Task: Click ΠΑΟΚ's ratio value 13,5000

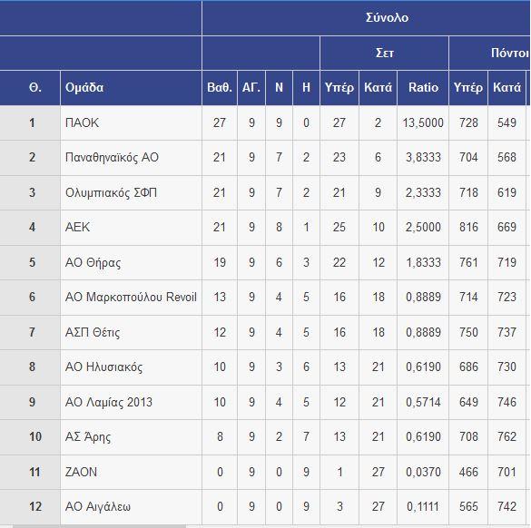Action: click(423, 122)
